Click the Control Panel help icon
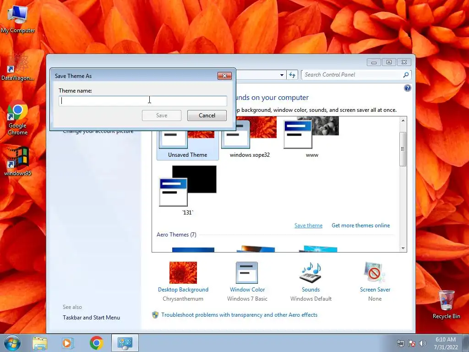This screenshot has height=352, width=469. pos(407,88)
